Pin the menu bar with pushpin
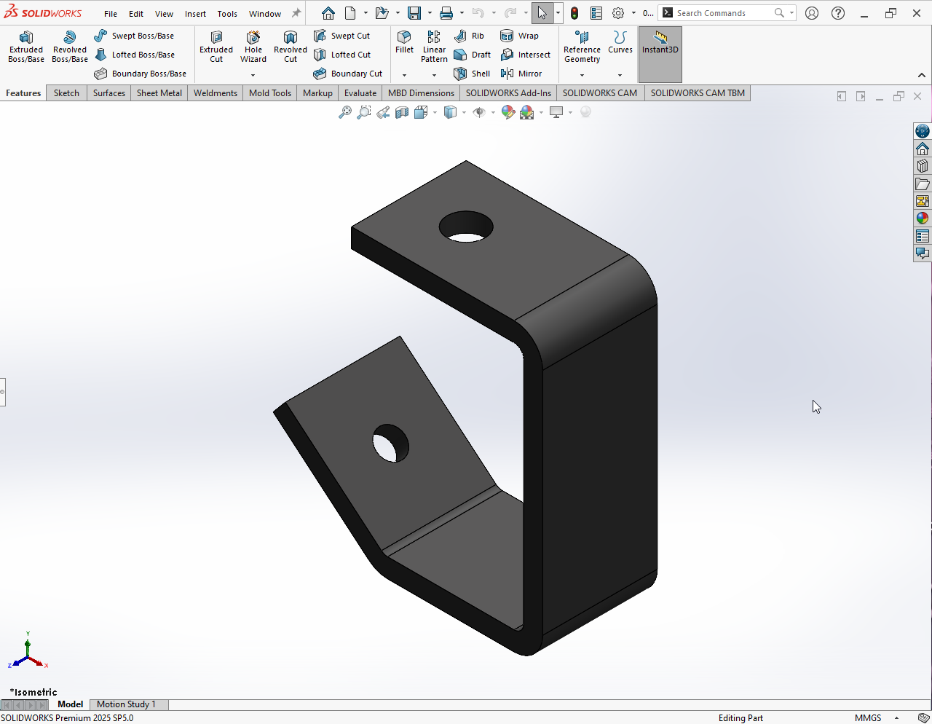932x724 pixels. [x=296, y=13]
